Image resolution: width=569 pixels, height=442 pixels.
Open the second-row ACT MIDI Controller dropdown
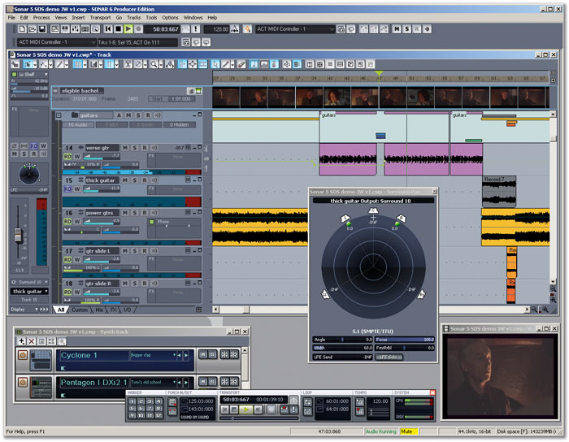point(57,42)
